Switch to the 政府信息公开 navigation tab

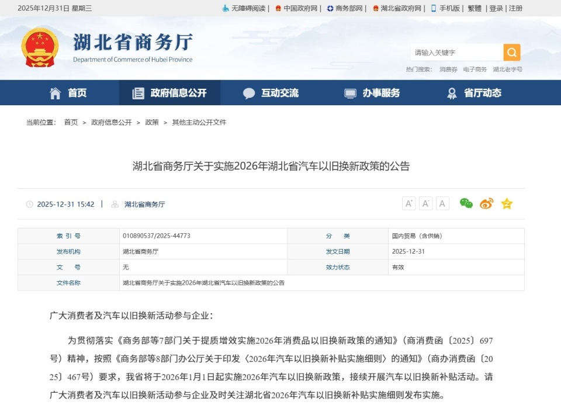click(169, 92)
